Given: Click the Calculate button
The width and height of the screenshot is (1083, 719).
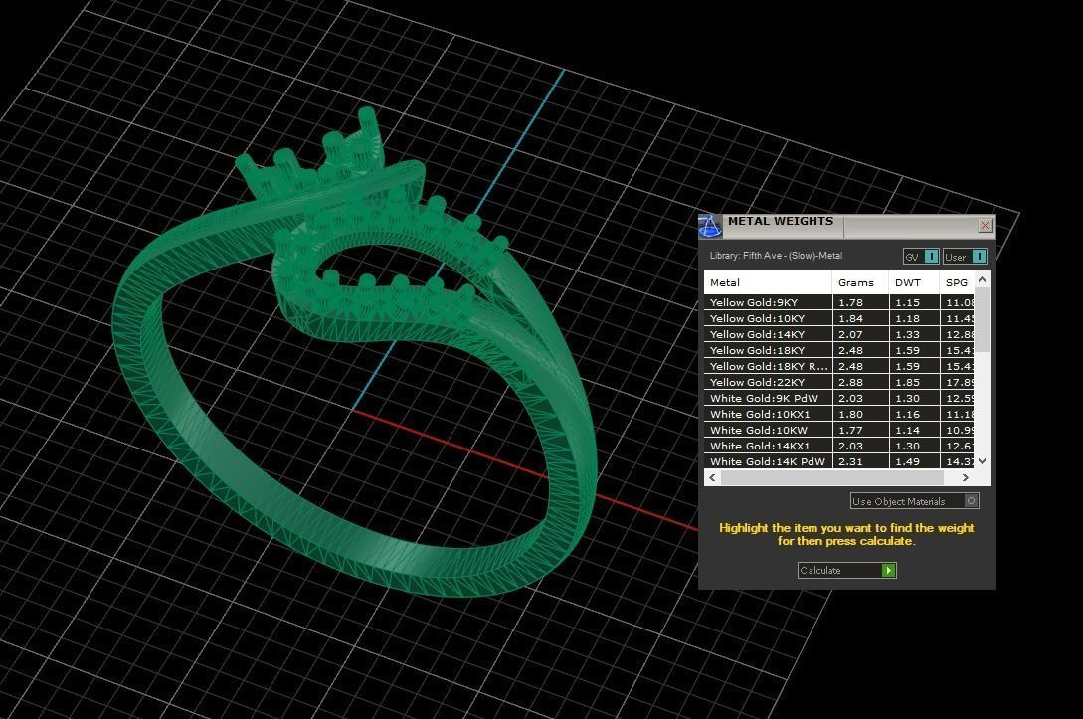Looking at the screenshot, I should (x=846, y=570).
